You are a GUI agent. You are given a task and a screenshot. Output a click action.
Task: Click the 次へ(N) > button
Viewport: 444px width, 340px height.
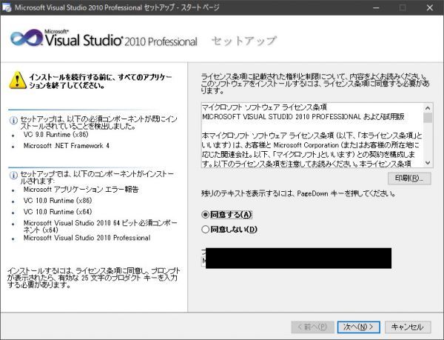(x=358, y=327)
